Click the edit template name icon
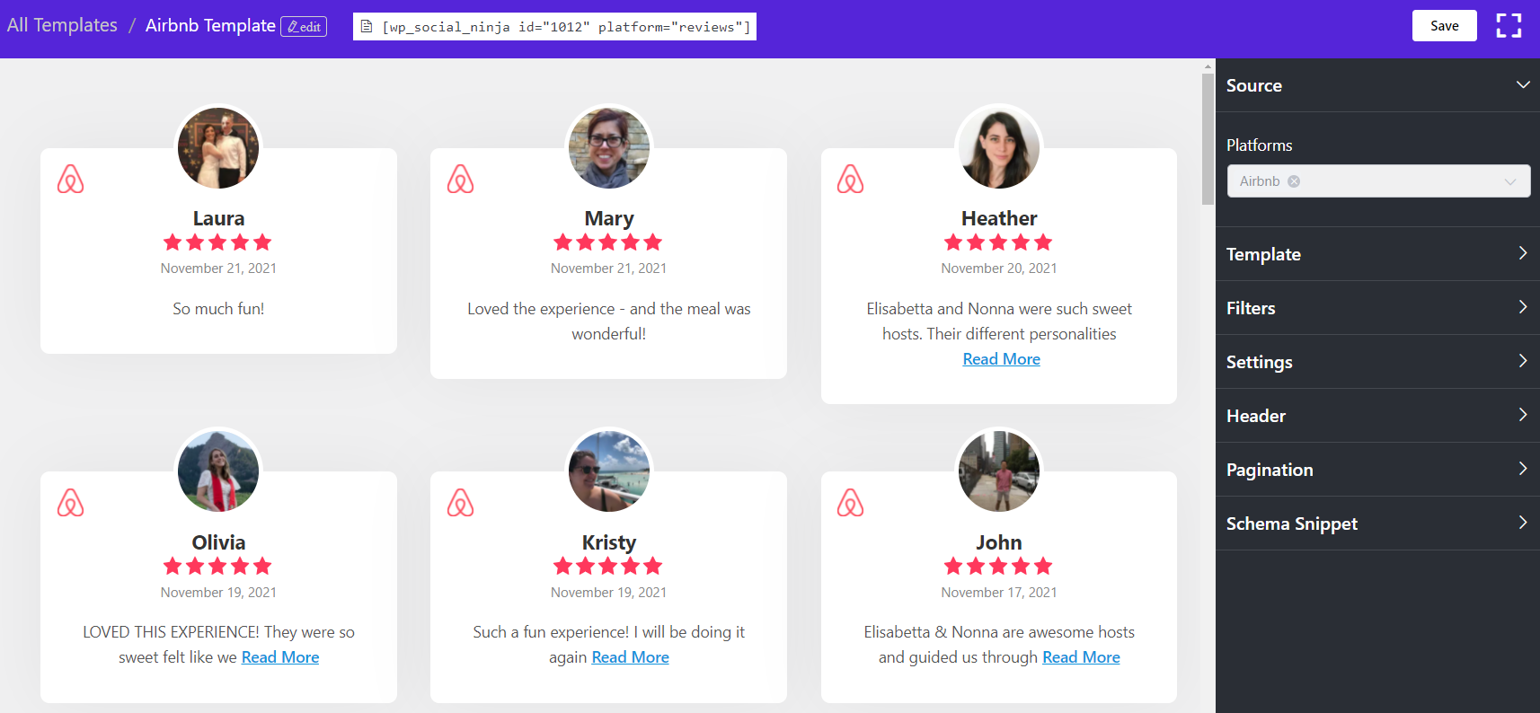 304,27
